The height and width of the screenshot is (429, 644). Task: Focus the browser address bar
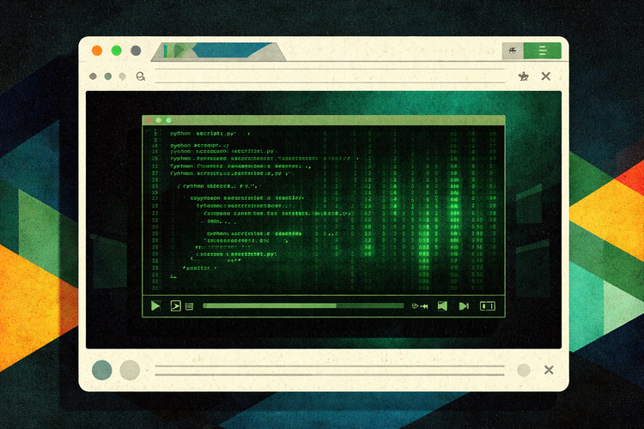330,76
